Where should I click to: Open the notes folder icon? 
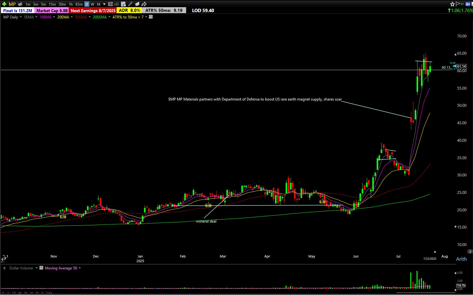137,4
